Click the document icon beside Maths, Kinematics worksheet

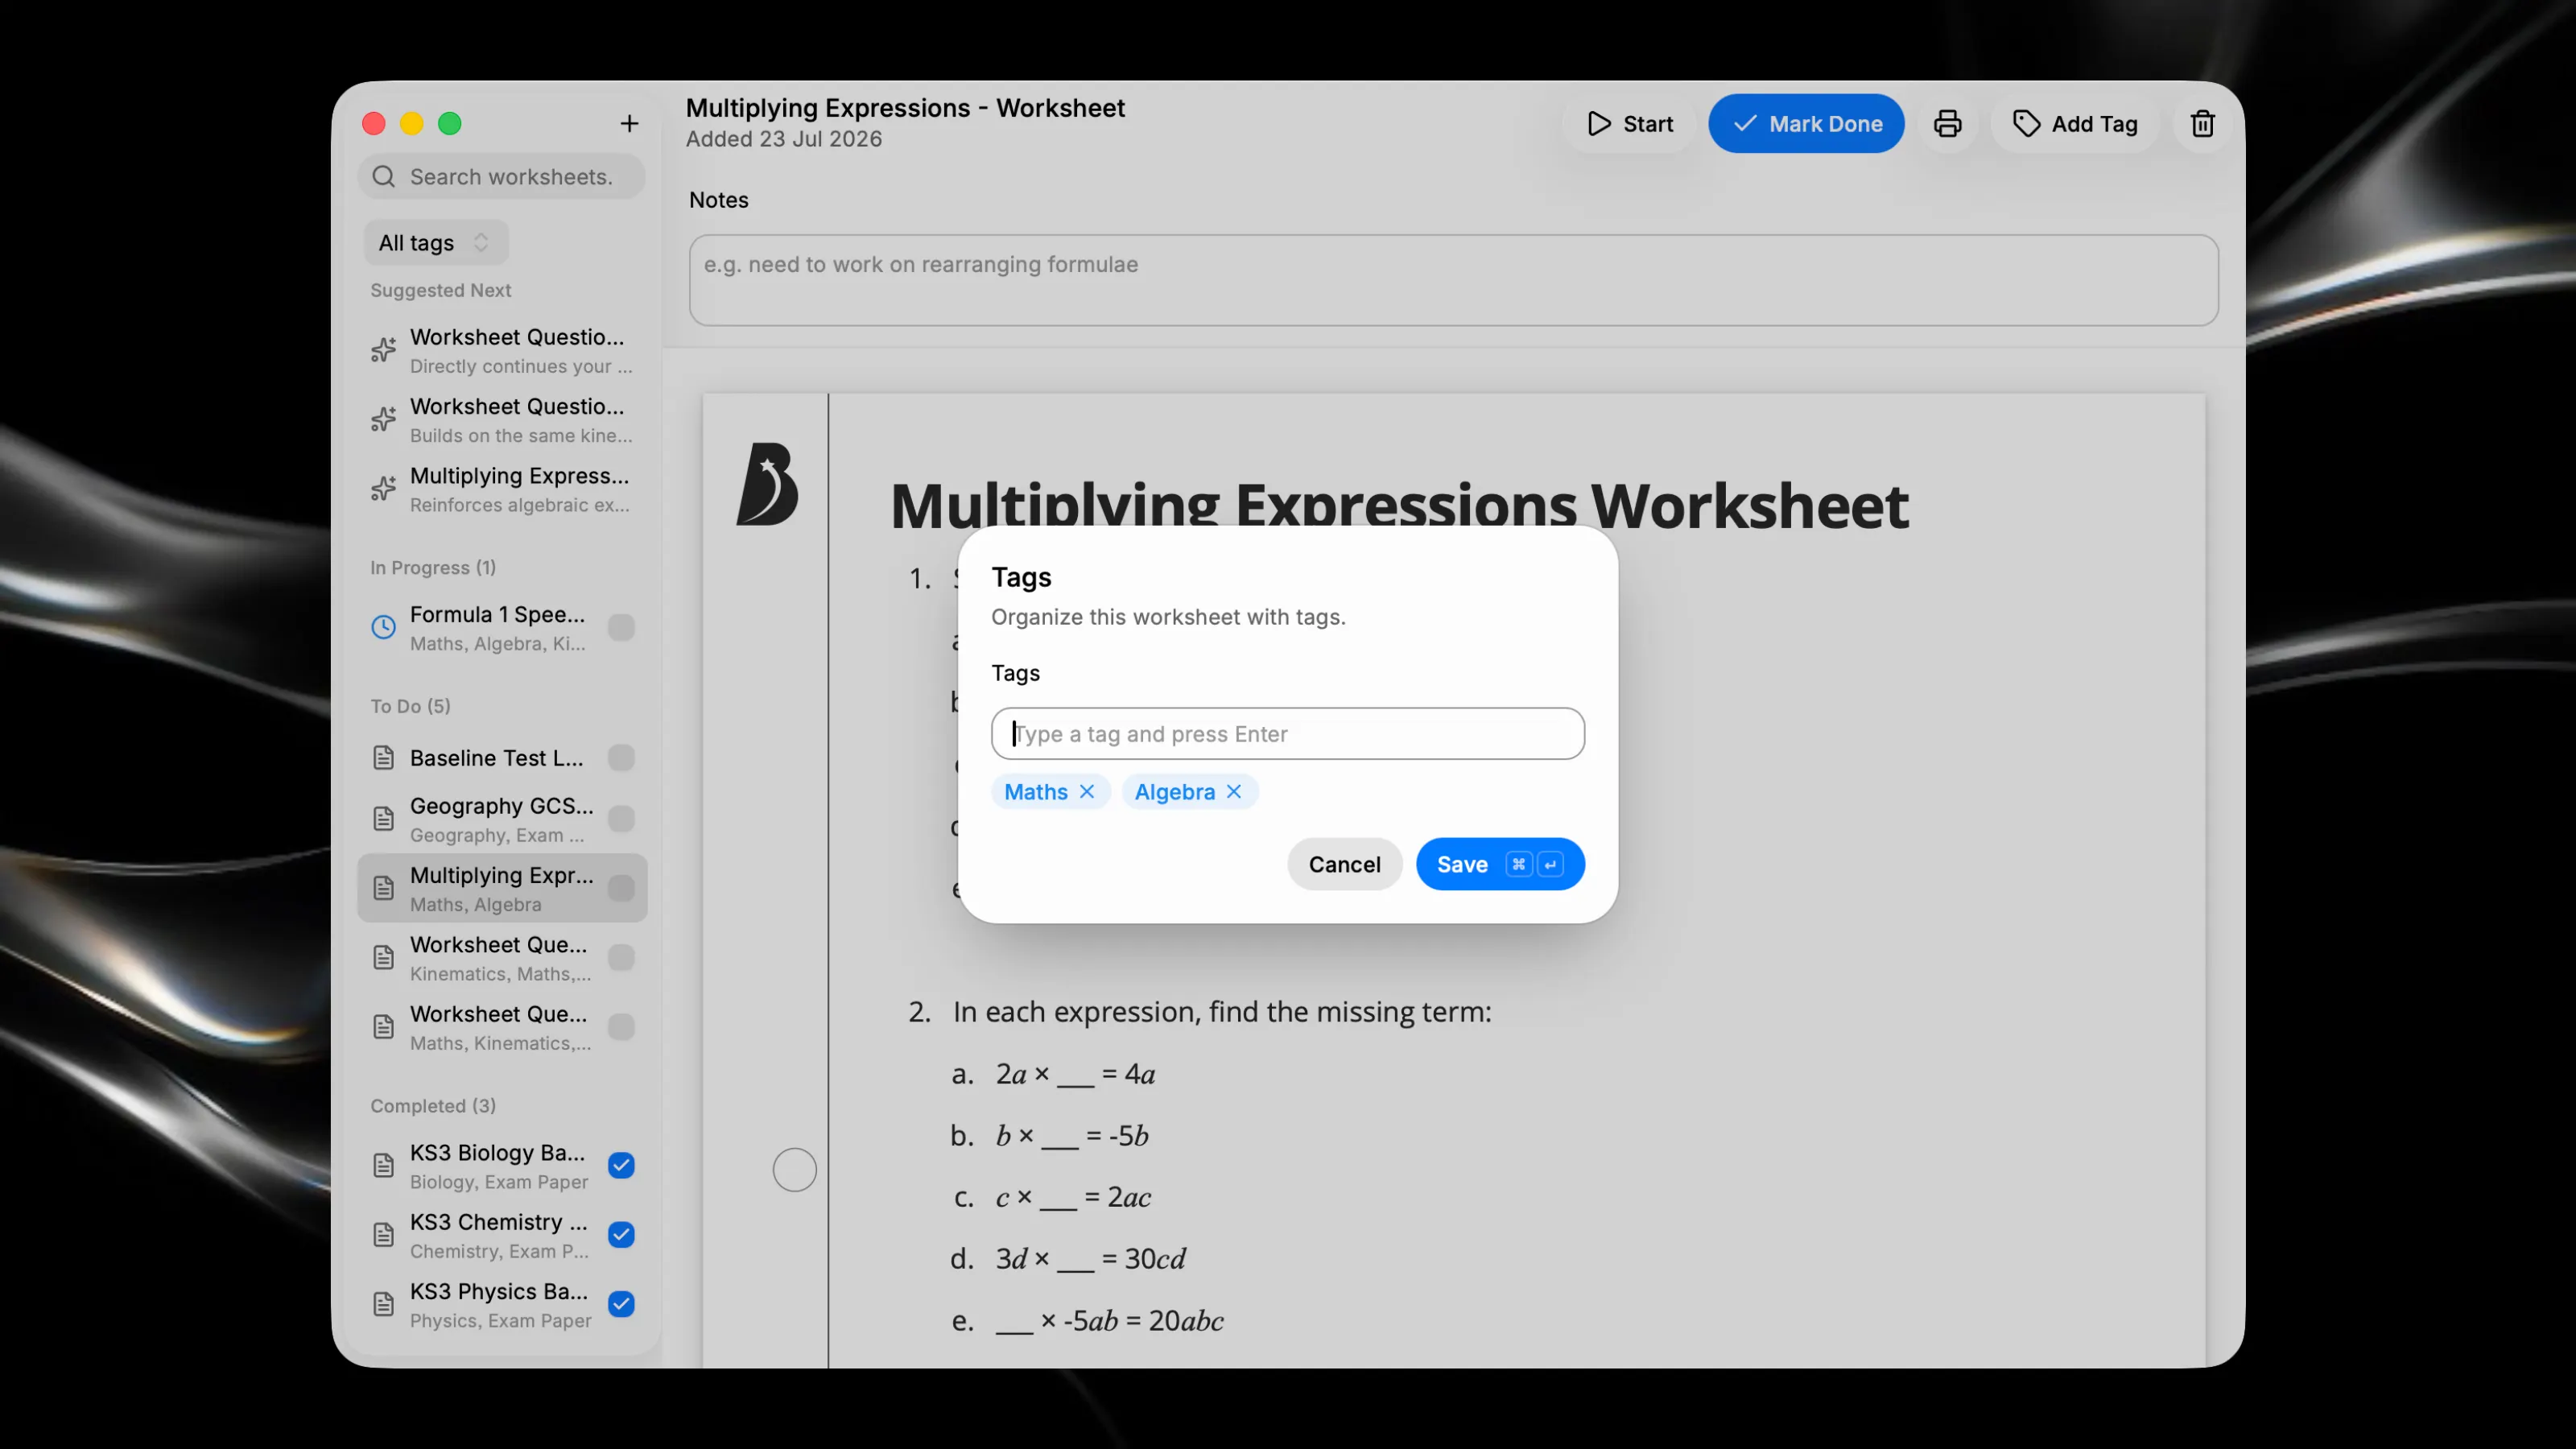(384, 1027)
